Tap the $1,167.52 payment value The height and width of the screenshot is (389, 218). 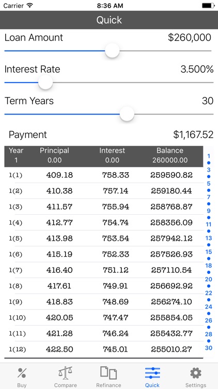pyautogui.click(x=193, y=134)
